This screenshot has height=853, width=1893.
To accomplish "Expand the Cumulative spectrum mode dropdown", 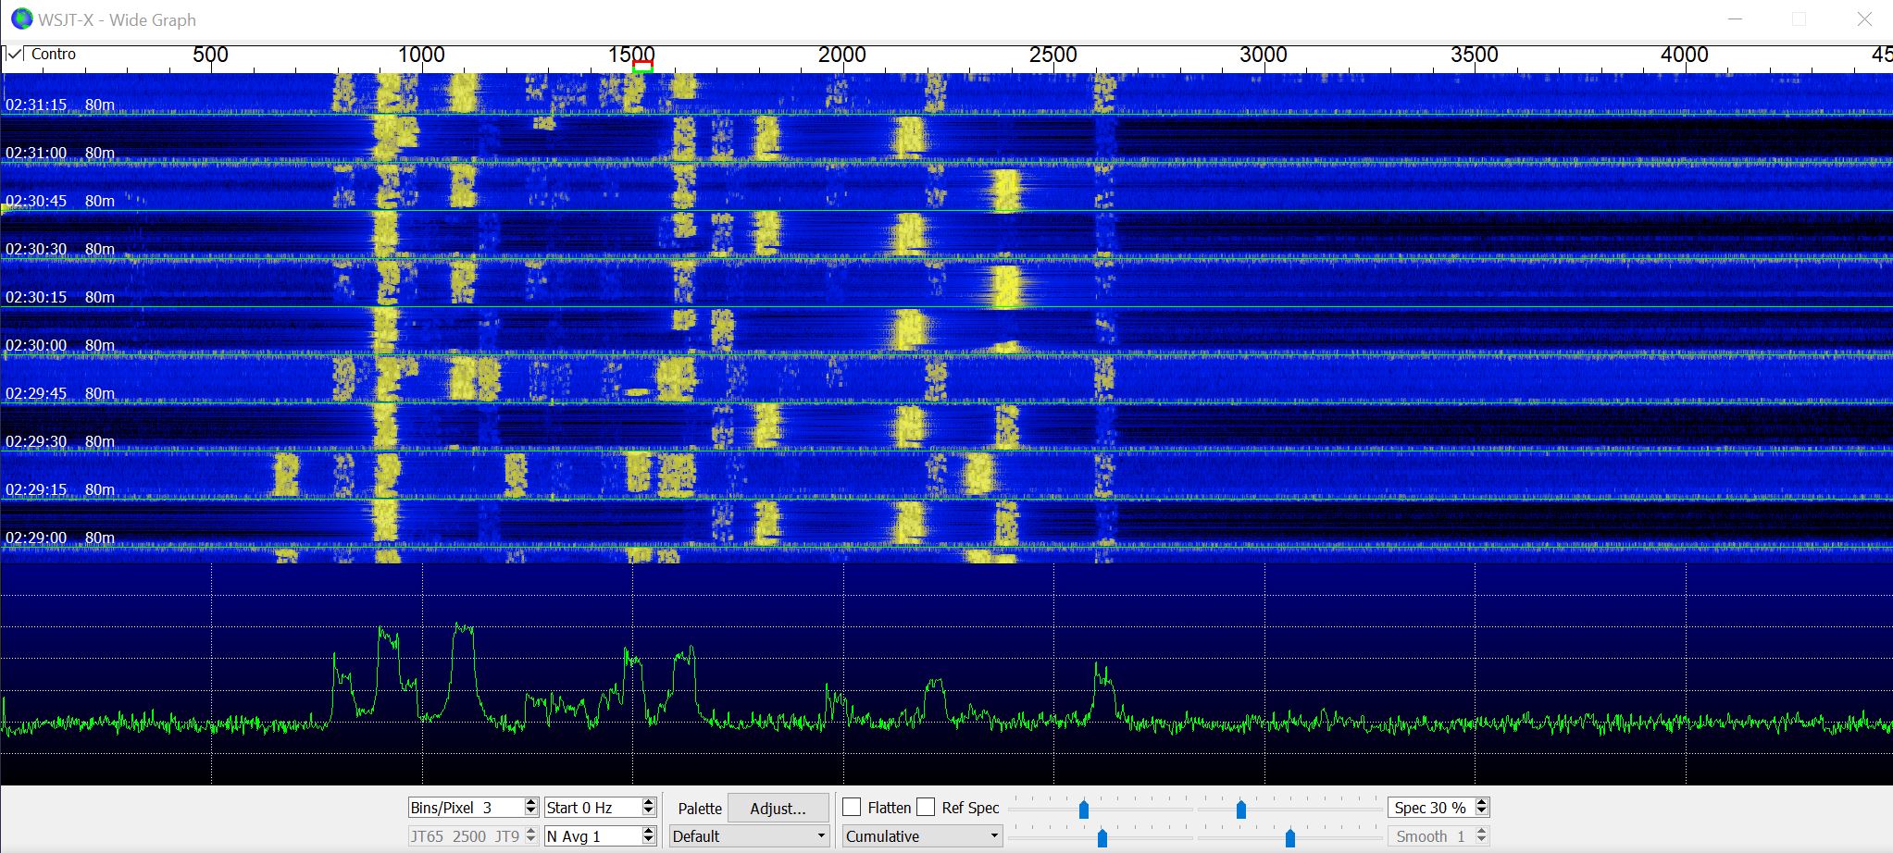I will point(922,836).
